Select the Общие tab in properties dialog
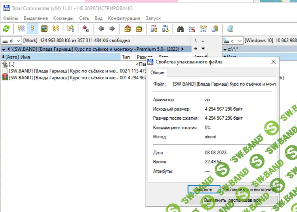This screenshot has width=297, height=212. (158, 73)
